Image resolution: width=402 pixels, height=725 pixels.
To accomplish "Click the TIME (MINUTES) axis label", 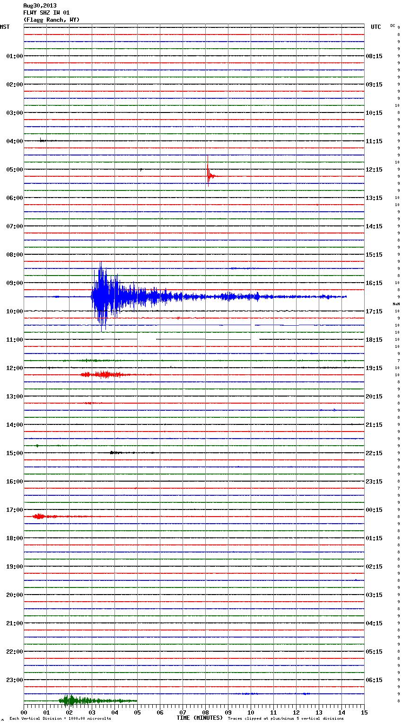I will [200, 718].
